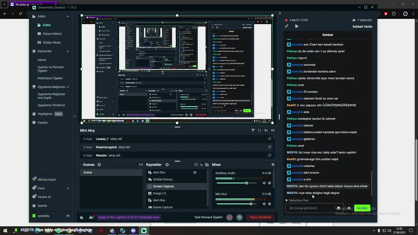
Task: Open audio sources icon in Kaynaklar header
Action: tap(201, 165)
